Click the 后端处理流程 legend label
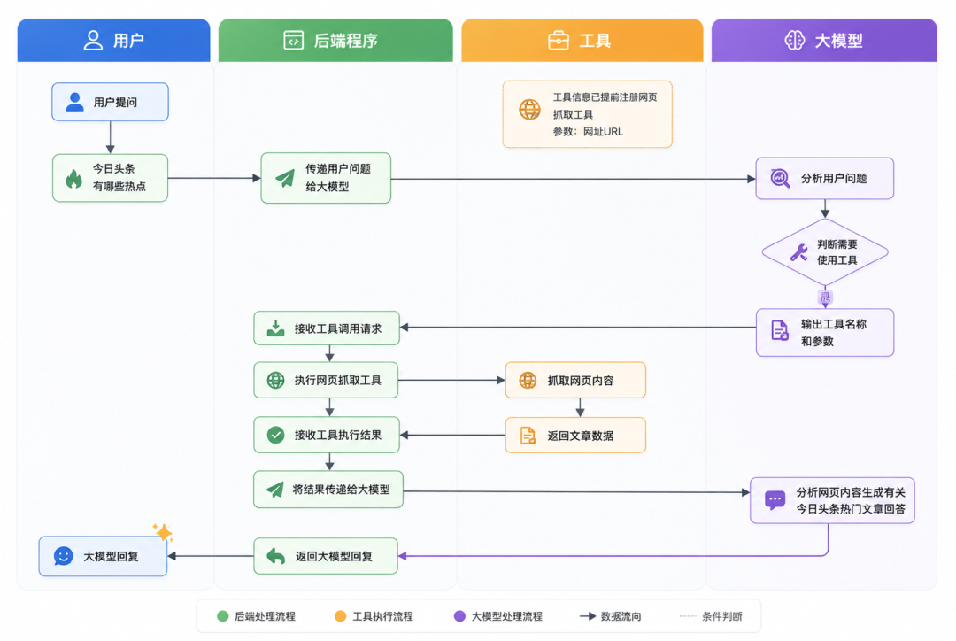 [x=265, y=616]
